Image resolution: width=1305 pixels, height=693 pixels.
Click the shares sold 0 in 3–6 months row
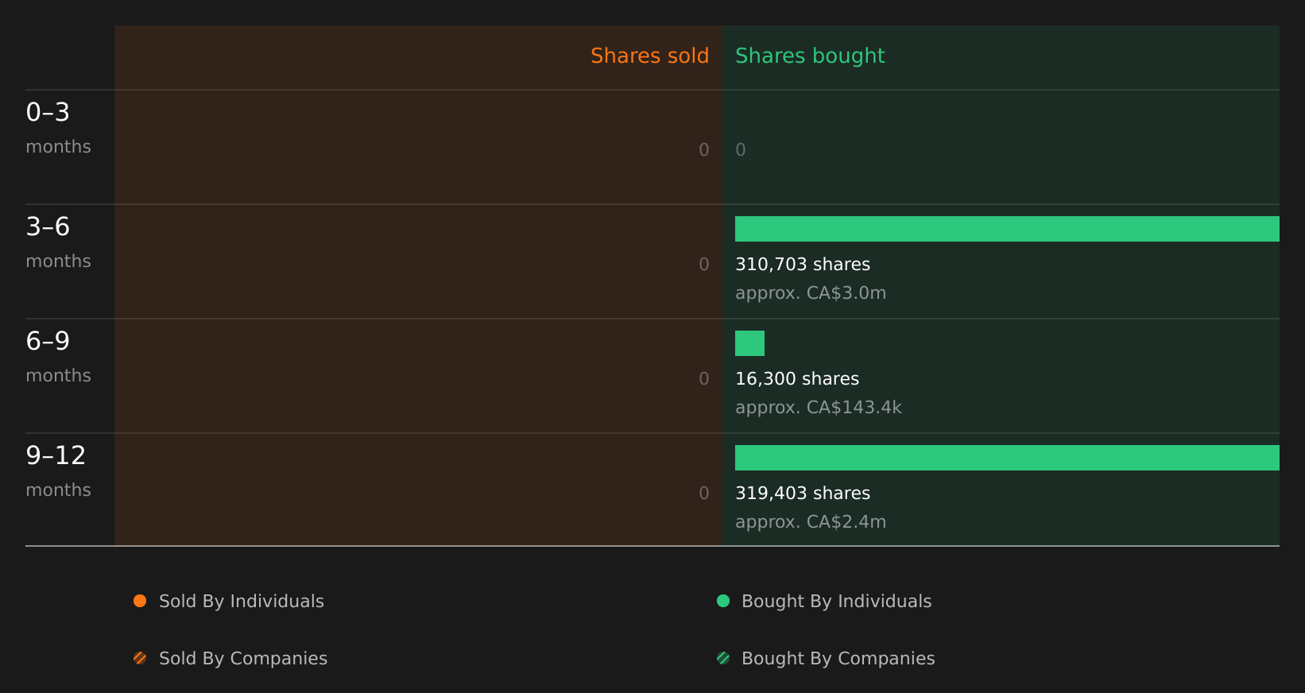click(x=704, y=265)
